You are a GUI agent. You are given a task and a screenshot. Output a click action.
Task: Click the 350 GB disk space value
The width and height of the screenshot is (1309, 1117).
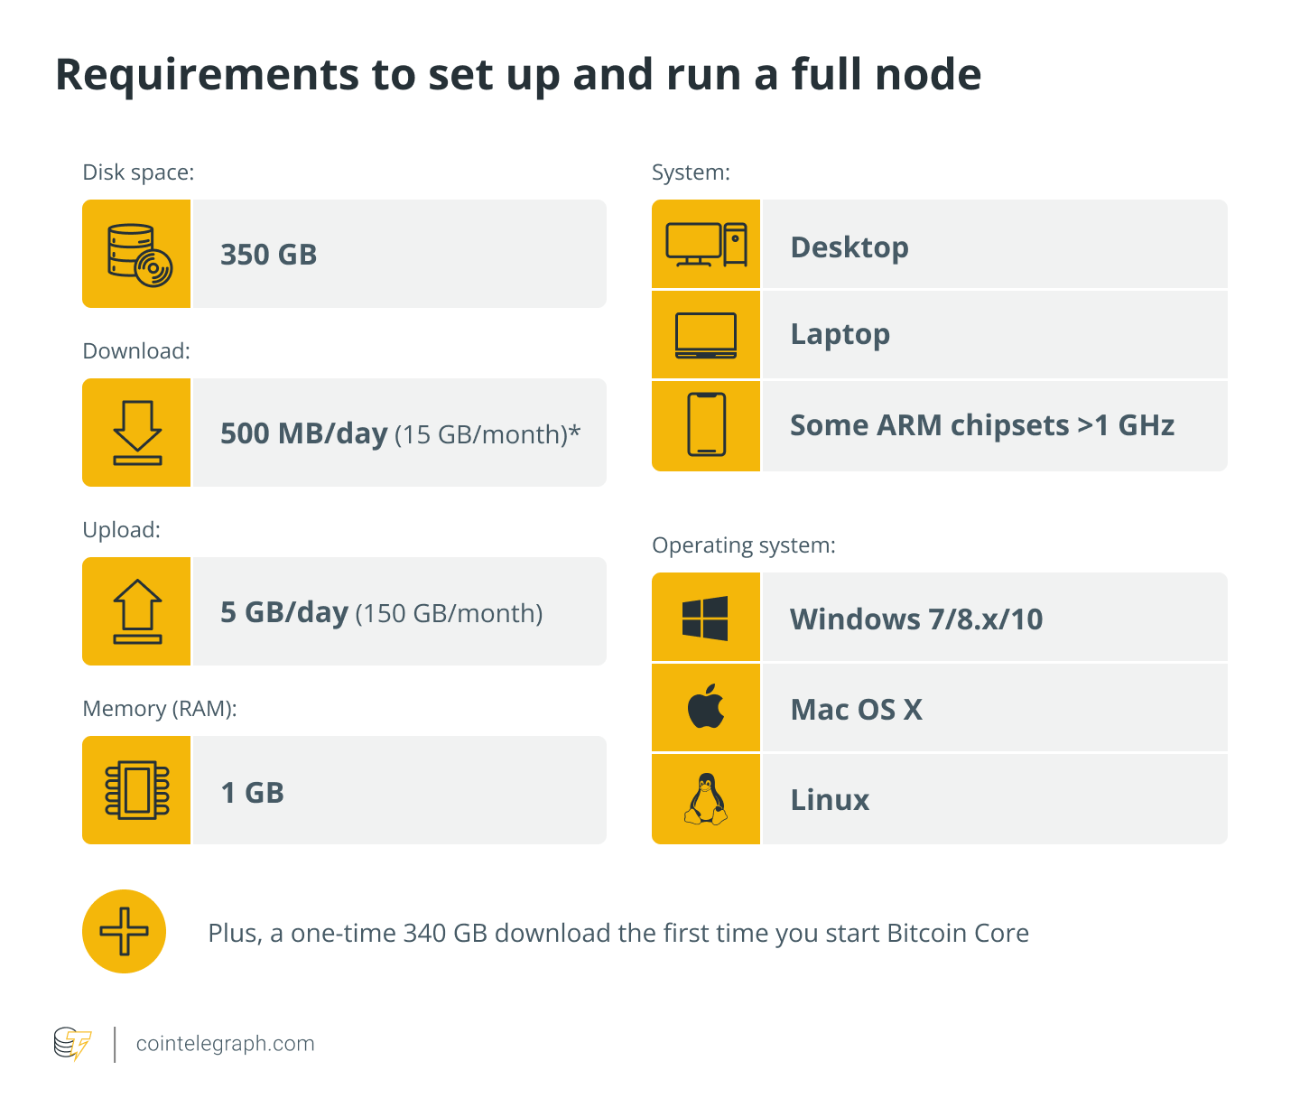click(269, 255)
